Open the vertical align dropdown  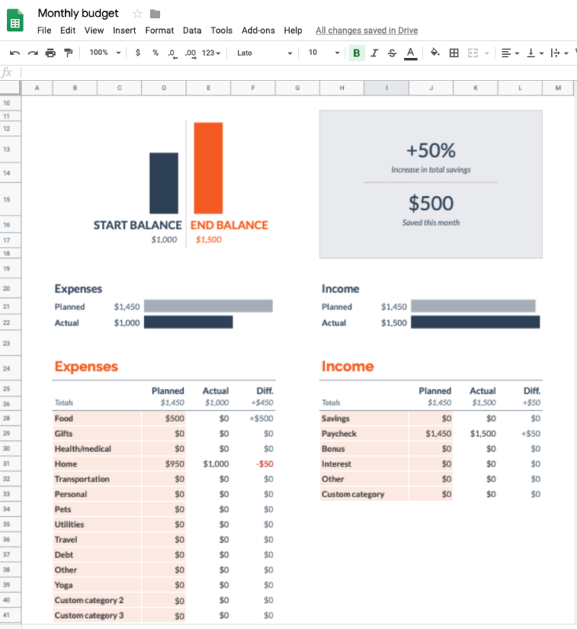coord(535,53)
